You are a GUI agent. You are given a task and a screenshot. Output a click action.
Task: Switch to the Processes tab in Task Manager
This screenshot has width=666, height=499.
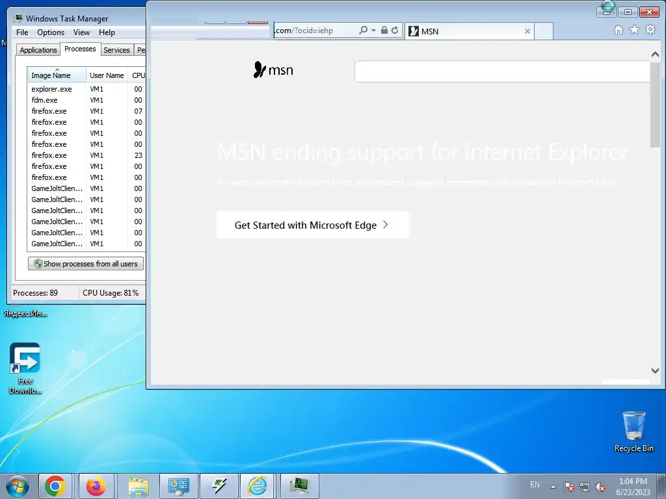click(80, 49)
